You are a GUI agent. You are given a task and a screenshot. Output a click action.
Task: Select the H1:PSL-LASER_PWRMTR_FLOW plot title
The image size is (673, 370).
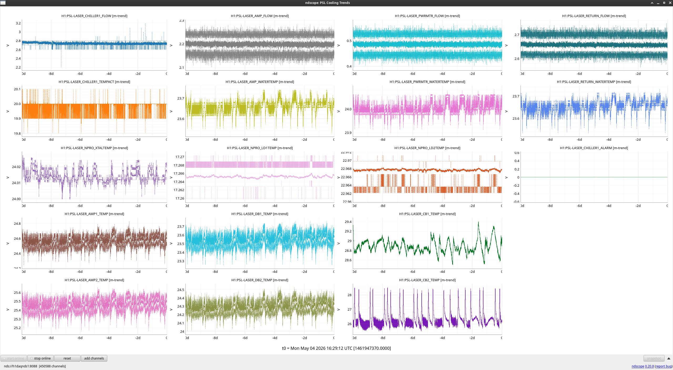click(427, 16)
